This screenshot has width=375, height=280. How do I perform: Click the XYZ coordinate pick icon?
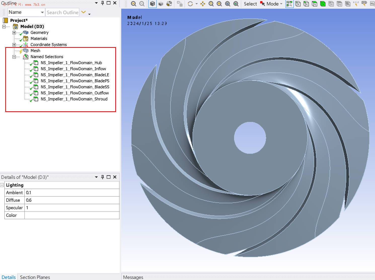(x=356, y=4)
